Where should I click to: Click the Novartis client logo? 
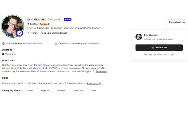(54, 91)
